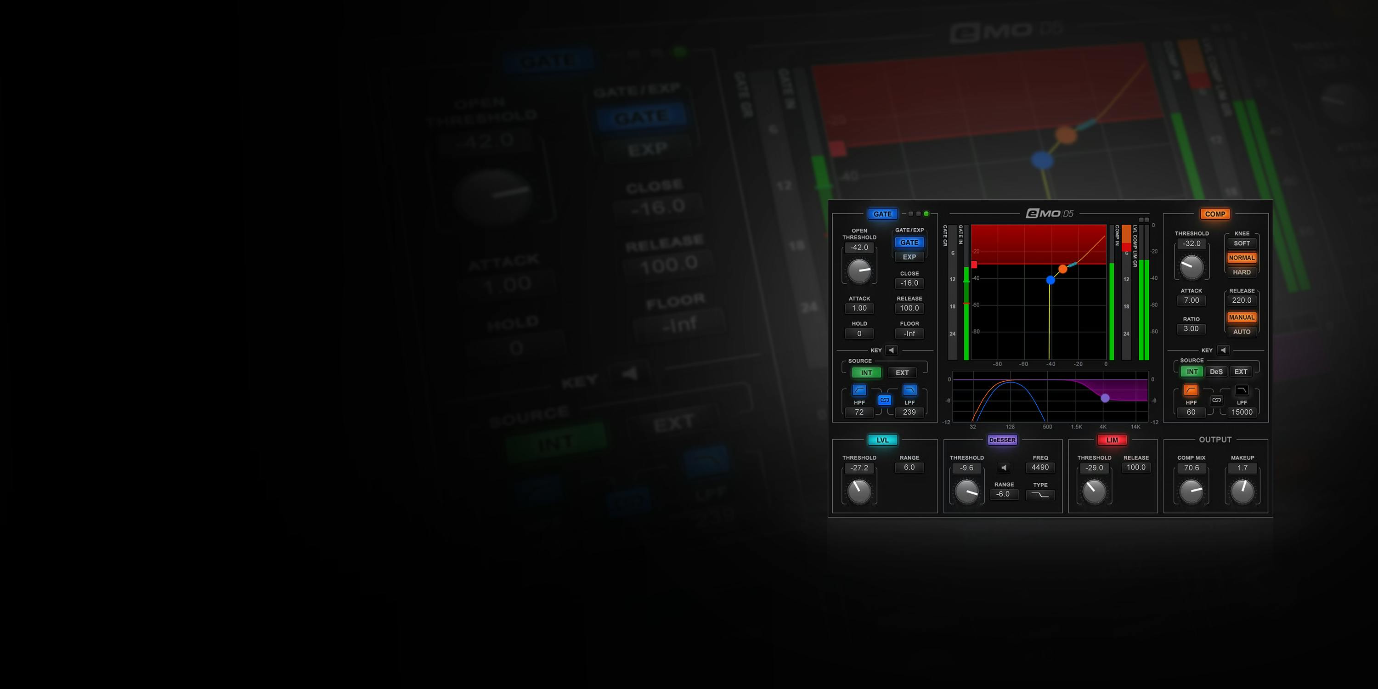Image resolution: width=1378 pixels, height=689 pixels.
Task: Select GATE mode under GATE/EXP
Action: pos(909,243)
